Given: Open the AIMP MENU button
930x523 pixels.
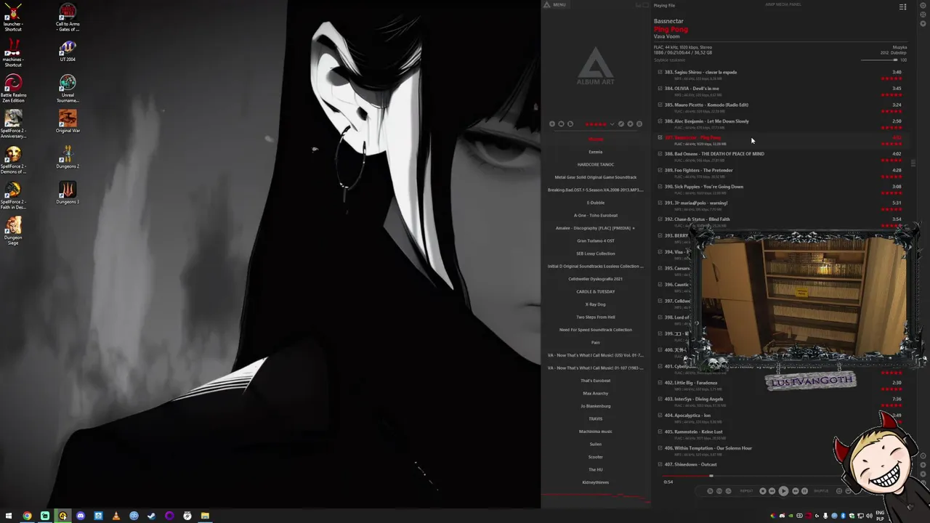Looking at the screenshot, I should (555, 4).
